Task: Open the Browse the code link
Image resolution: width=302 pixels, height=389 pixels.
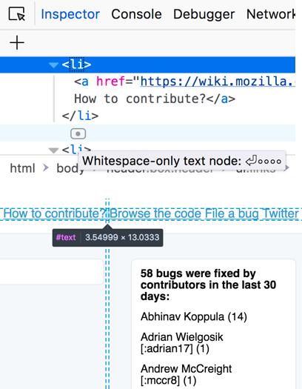Action: pyautogui.click(x=155, y=213)
